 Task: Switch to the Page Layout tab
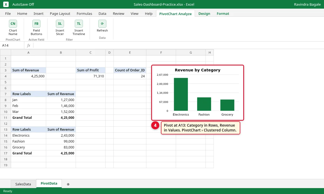60,13
